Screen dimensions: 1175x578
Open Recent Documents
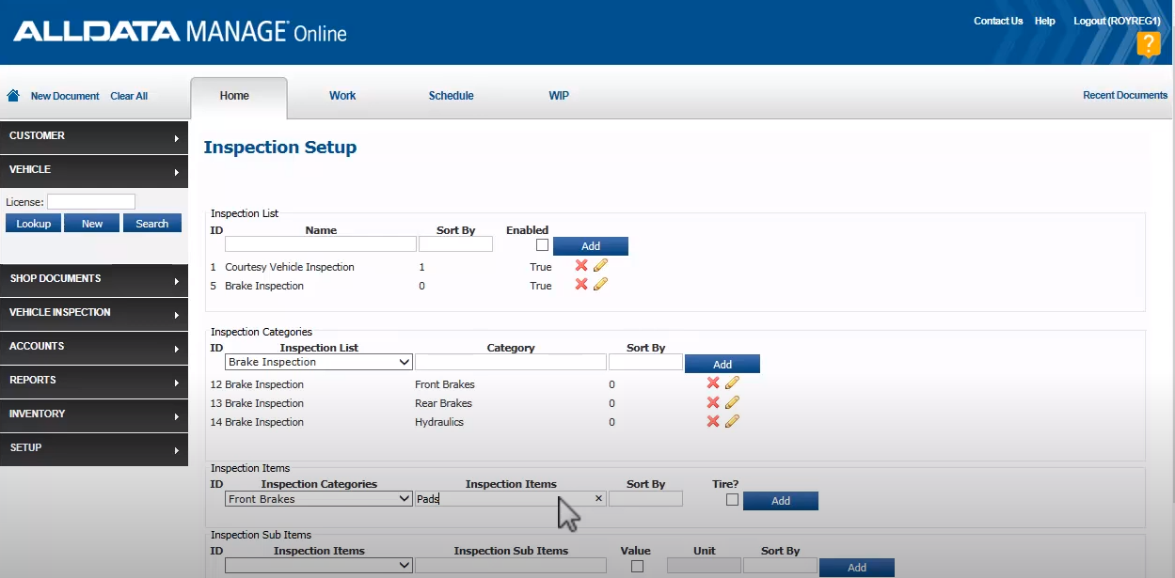click(1125, 95)
